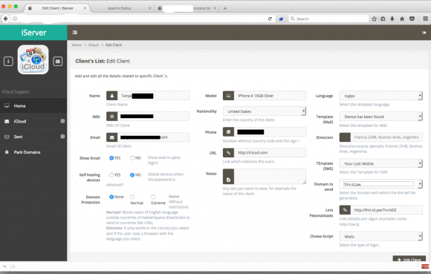
Task: Click the bookmark star icon
Action: 374,19
